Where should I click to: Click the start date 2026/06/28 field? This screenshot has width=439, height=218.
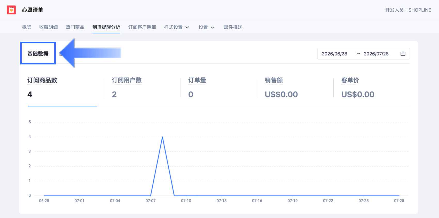(x=334, y=54)
